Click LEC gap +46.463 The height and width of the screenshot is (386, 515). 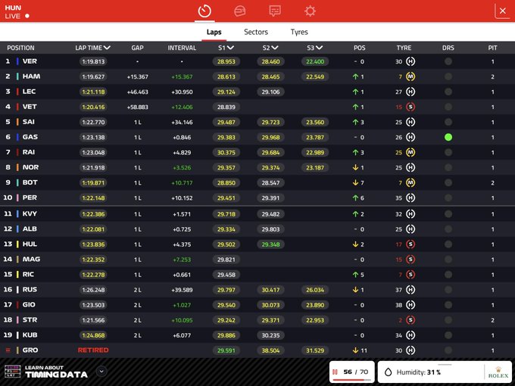coord(137,92)
